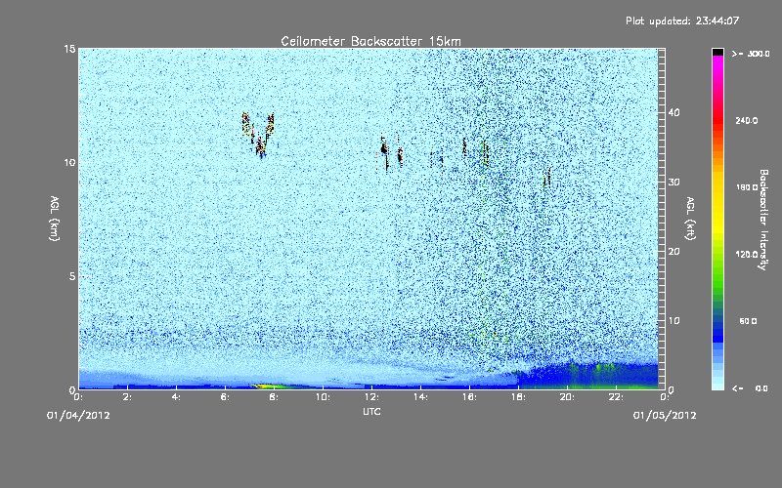
Task: Click the colorbar 60.0 value label
Action: [748, 321]
